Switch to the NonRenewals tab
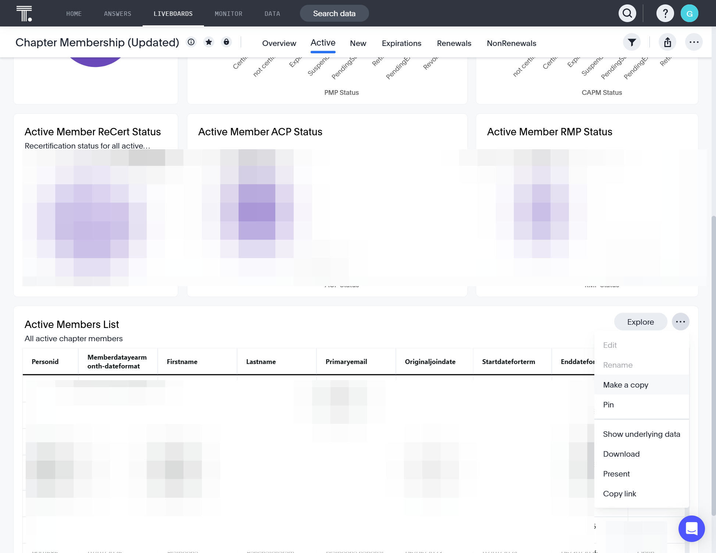716x553 pixels. 512,43
